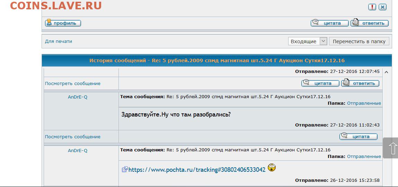Open the first AnDrE-Q username link
The width and height of the screenshot is (398, 187).
tap(78, 97)
